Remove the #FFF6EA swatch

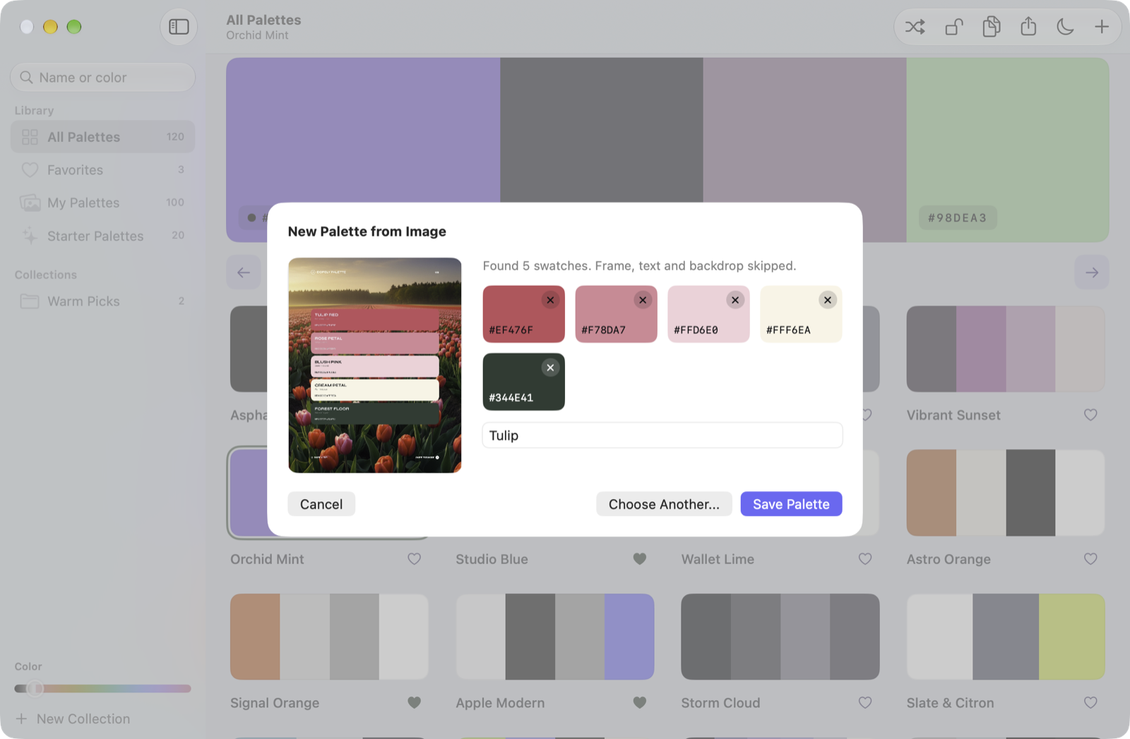click(828, 300)
